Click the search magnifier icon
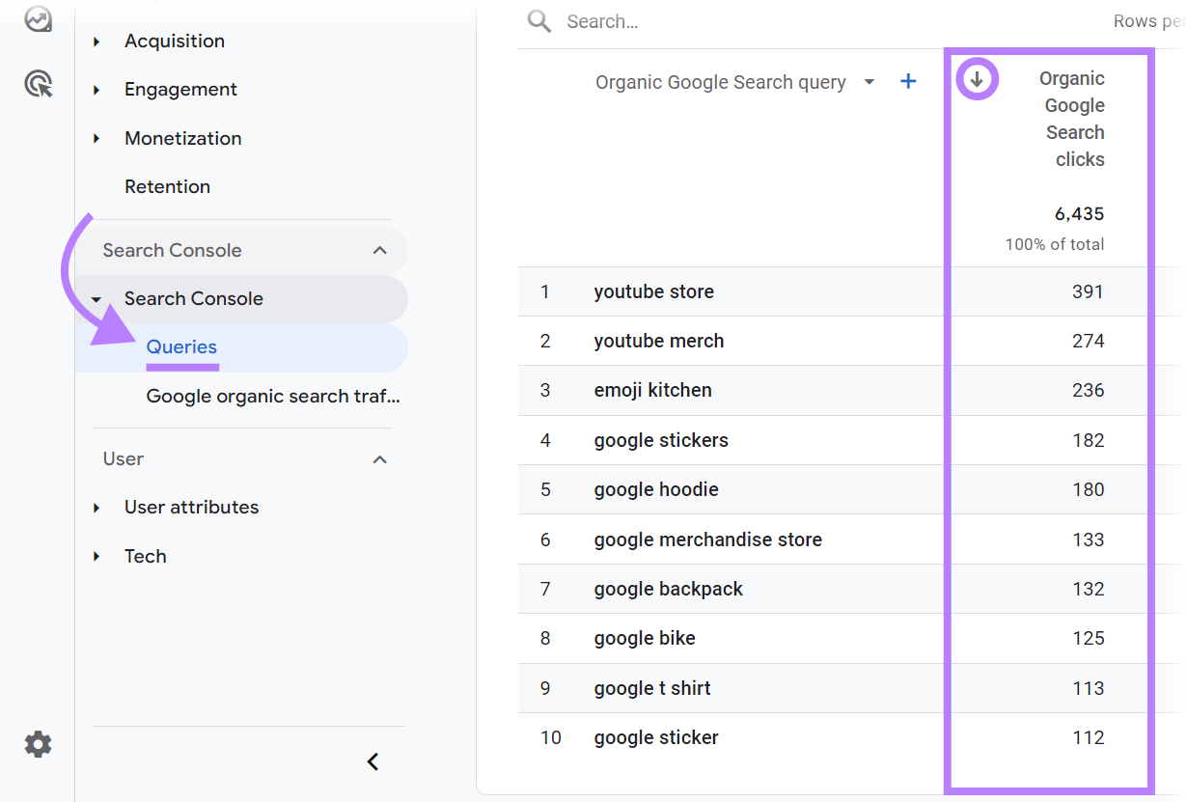 point(539,21)
